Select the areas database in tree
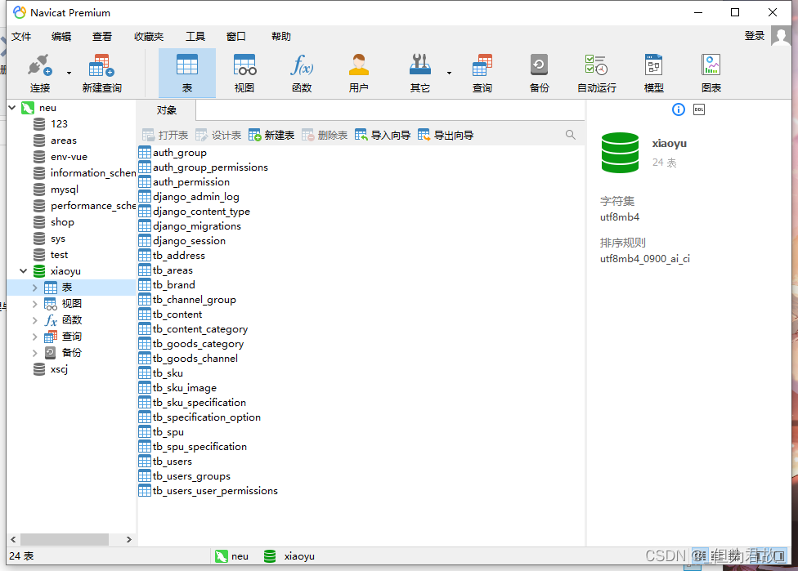 64,141
